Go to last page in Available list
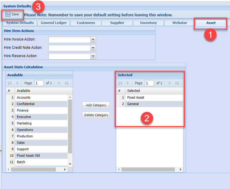The width and height of the screenshot is (230, 189). click(x=66, y=83)
